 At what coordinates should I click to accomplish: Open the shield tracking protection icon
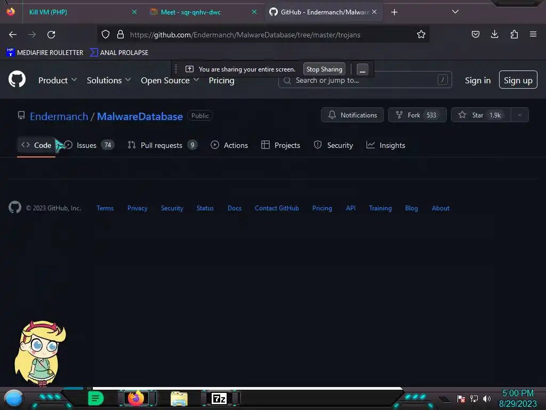pos(106,34)
